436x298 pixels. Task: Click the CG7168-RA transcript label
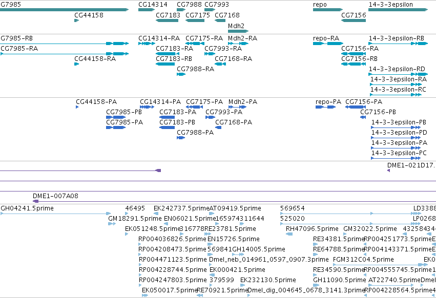tap(234, 59)
